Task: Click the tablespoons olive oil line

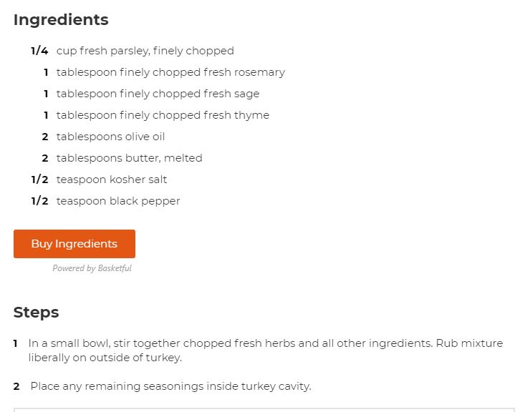Action: 110,137
